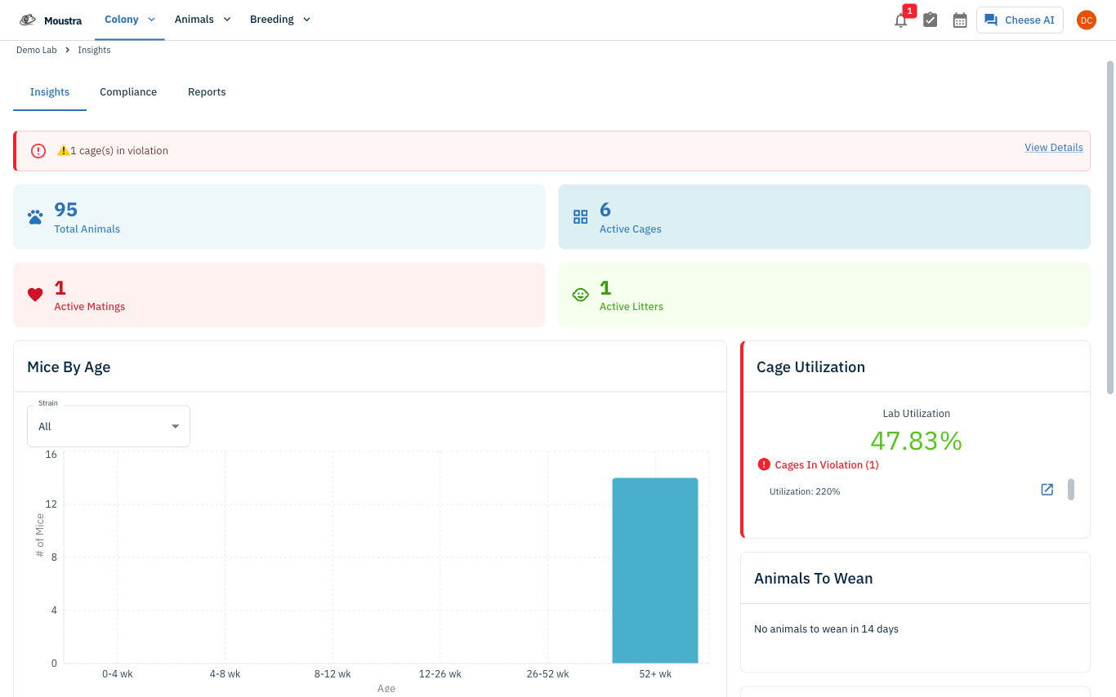Screen dimensions: 1116x697
Task: Go to Demo Lab breadcrumb
Action: [x=37, y=51]
